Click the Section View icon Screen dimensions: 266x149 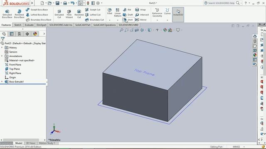tap(137, 30)
